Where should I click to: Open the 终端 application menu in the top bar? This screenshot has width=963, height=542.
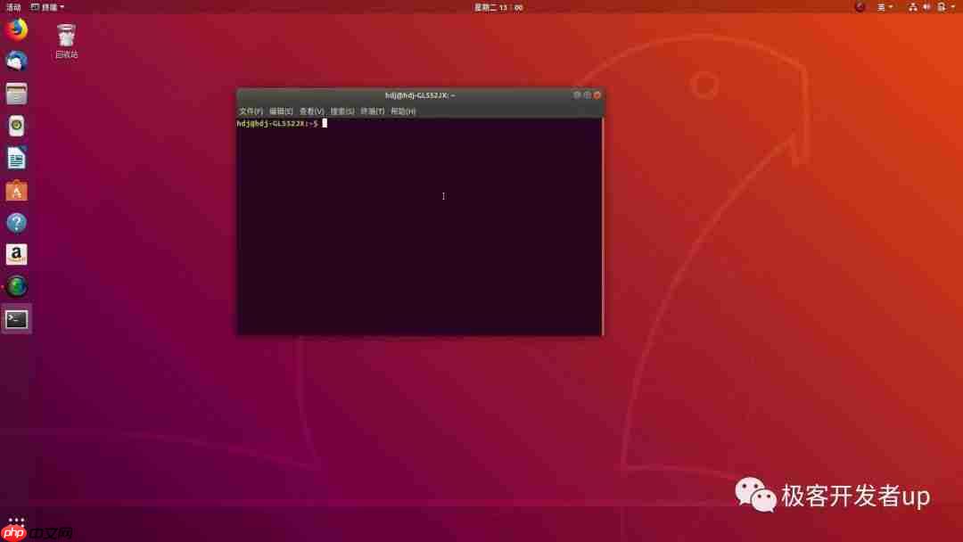[x=49, y=7]
